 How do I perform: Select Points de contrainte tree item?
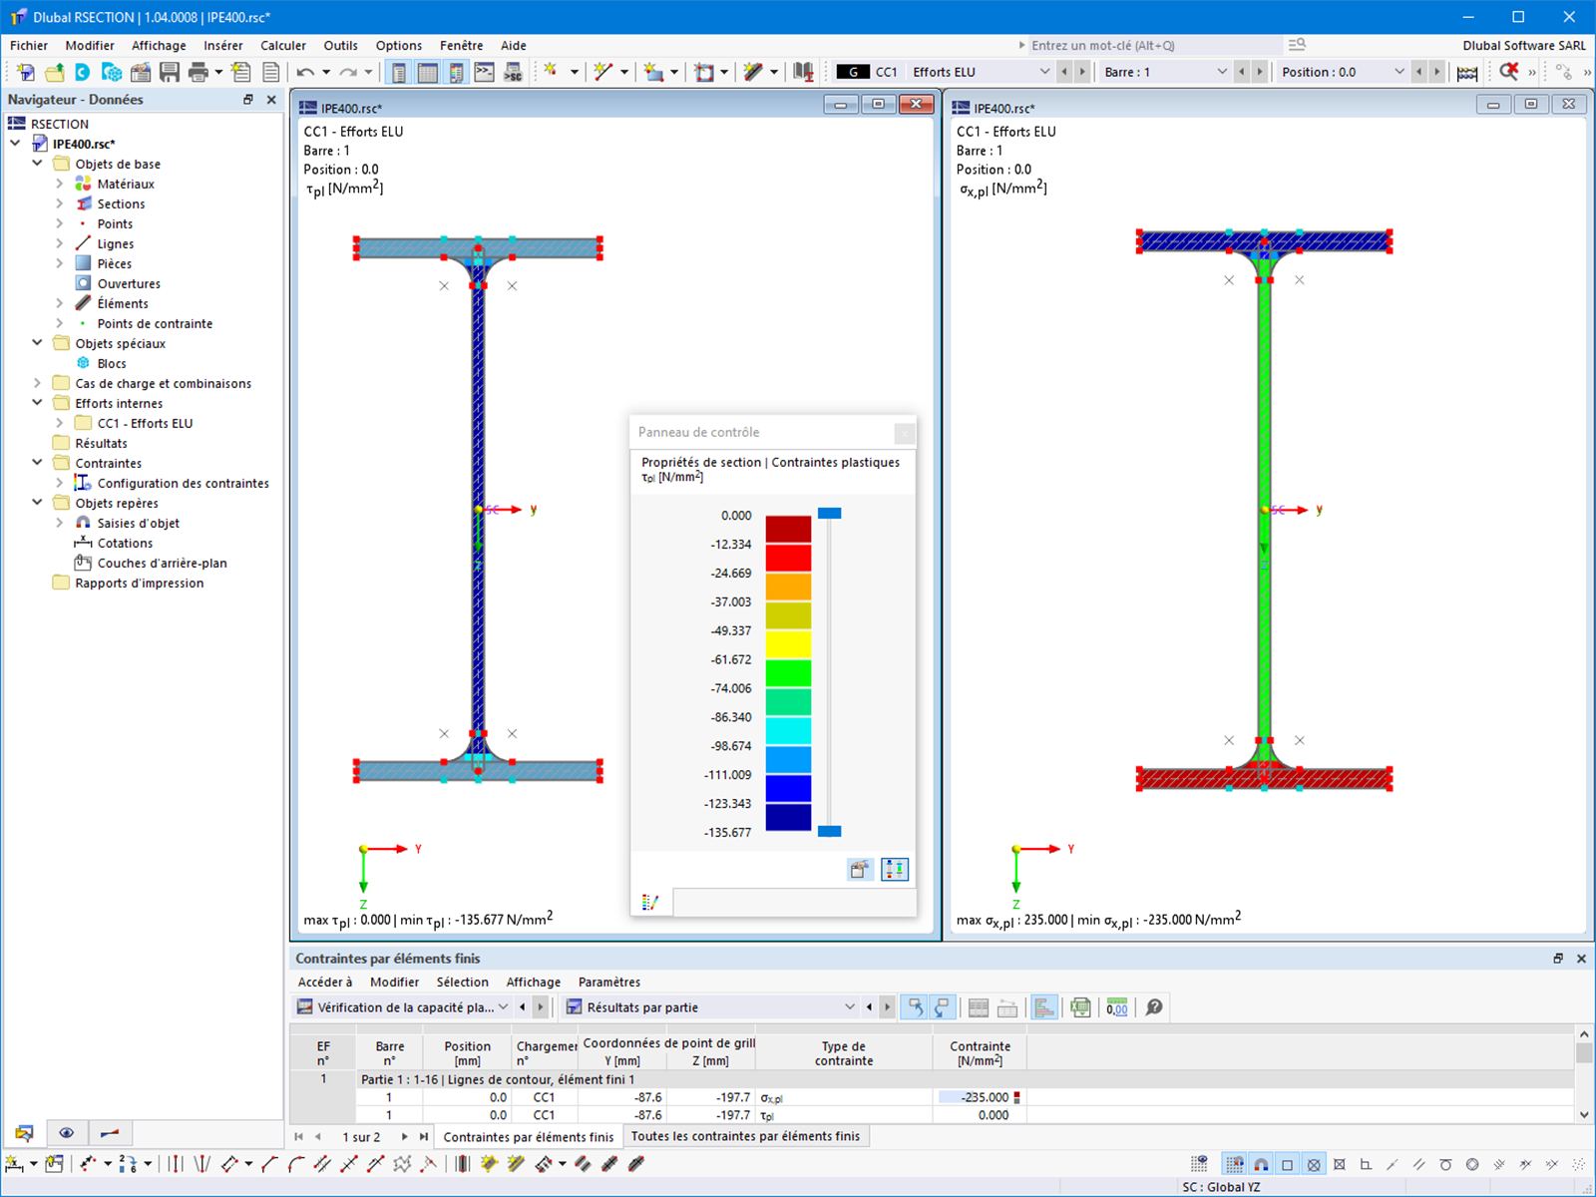(155, 323)
